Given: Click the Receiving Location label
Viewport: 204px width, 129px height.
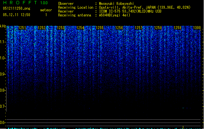Looking at the screenshot, I should coord(76,7).
